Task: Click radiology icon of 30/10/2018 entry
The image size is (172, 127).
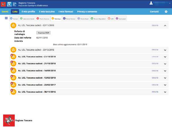Action: (x=13, y=50)
